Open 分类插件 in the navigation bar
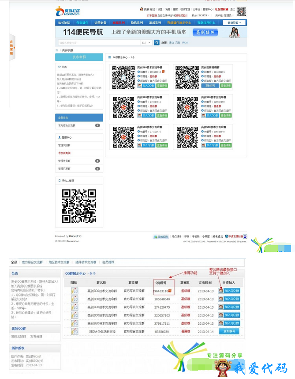The image size is (295, 379). 82,23
